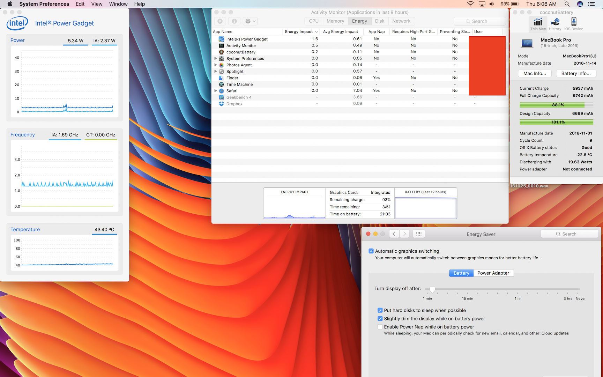
Task: Click the Time Machine row icon
Action: coord(221,84)
